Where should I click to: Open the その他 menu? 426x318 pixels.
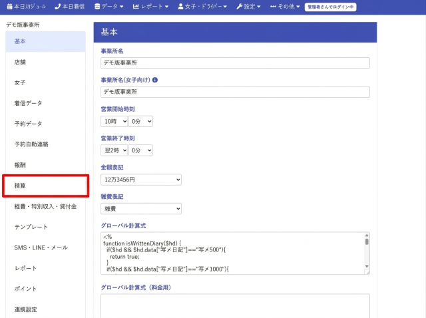coord(285,7)
